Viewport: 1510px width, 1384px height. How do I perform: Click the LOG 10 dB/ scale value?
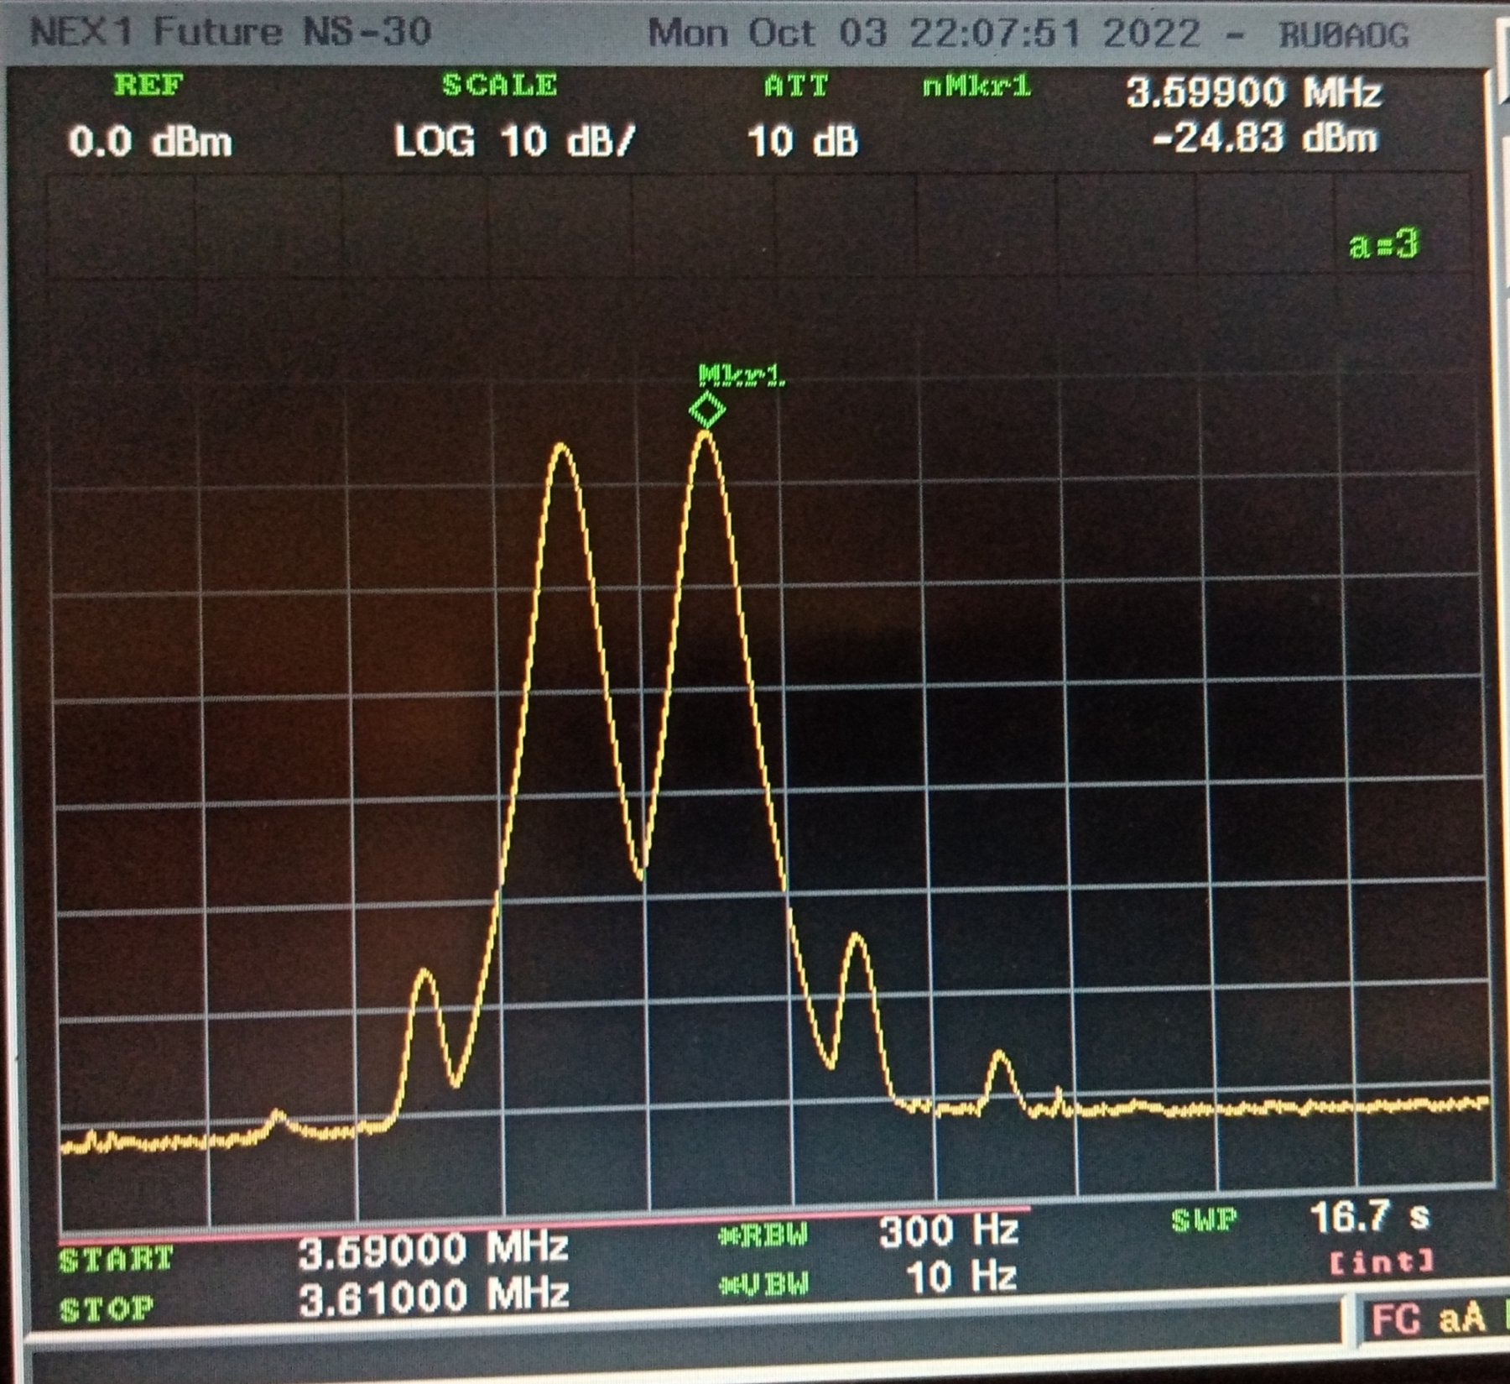click(x=515, y=141)
